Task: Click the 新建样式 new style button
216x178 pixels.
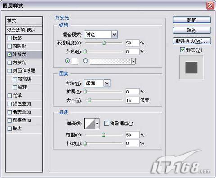Action: tap(192, 41)
